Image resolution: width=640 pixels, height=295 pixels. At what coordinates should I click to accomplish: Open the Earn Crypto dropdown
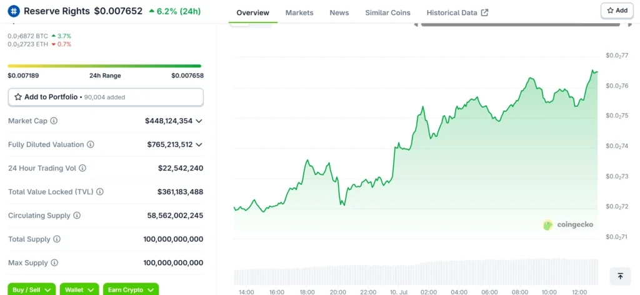(131, 289)
